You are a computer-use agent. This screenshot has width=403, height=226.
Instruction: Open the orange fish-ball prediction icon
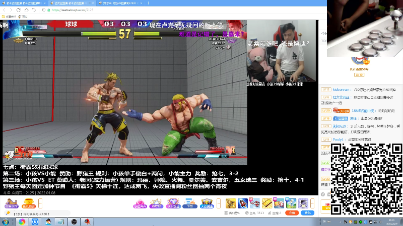point(29,203)
